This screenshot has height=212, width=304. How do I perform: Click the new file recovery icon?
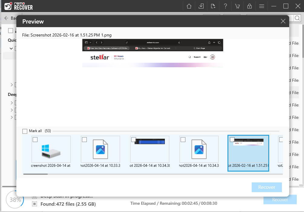click(x=213, y=6)
